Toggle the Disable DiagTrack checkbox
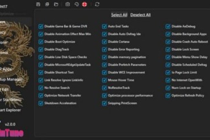This screenshot has width=210, height=140. pos(41,49)
